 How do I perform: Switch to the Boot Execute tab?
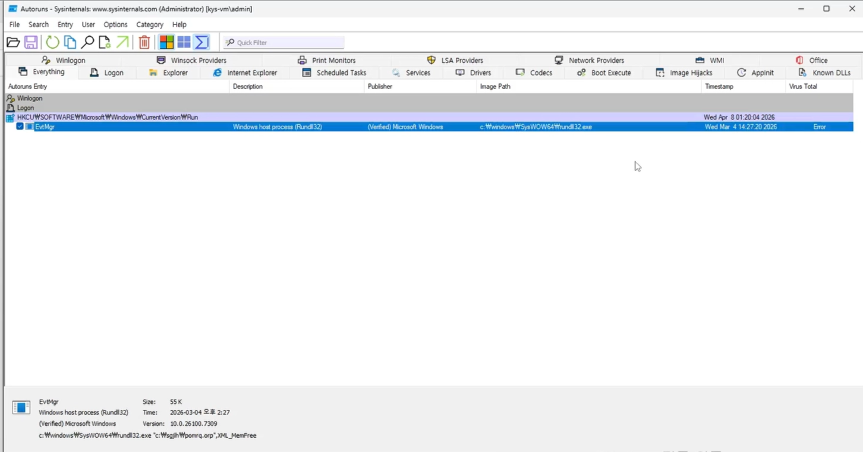point(604,72)
